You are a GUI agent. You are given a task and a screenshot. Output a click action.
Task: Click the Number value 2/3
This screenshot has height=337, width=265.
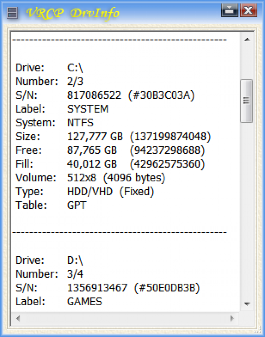pyautogui.click(x=75, y=82)
